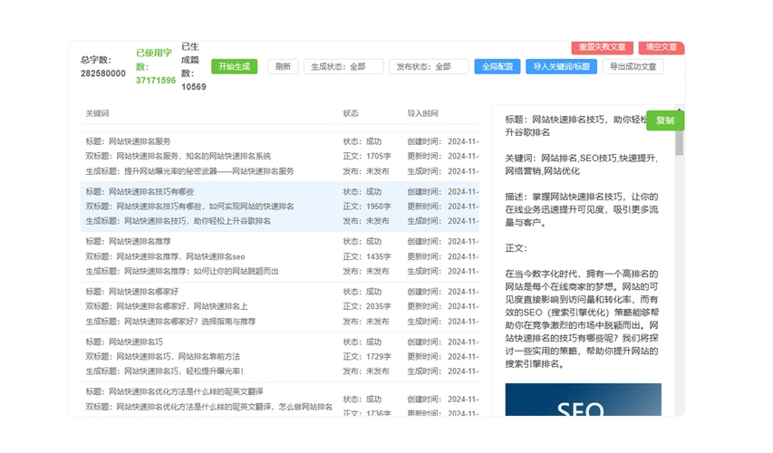
Task: Open the 发布状态：全部 dropdown
Action: [x=429, y=66]
